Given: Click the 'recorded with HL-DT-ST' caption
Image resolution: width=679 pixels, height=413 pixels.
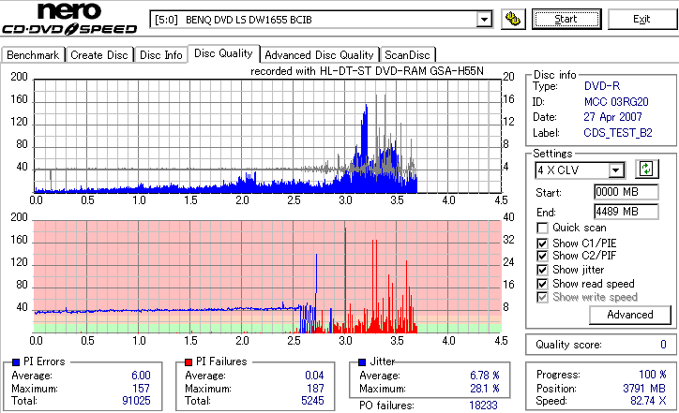Looking at the screenshot, I should (x=368, y=71).
